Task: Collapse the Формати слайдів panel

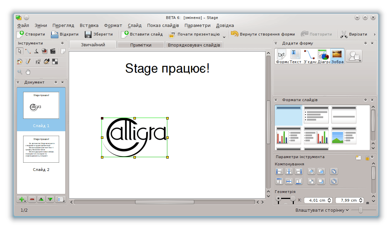Action: tap(277, 100)
